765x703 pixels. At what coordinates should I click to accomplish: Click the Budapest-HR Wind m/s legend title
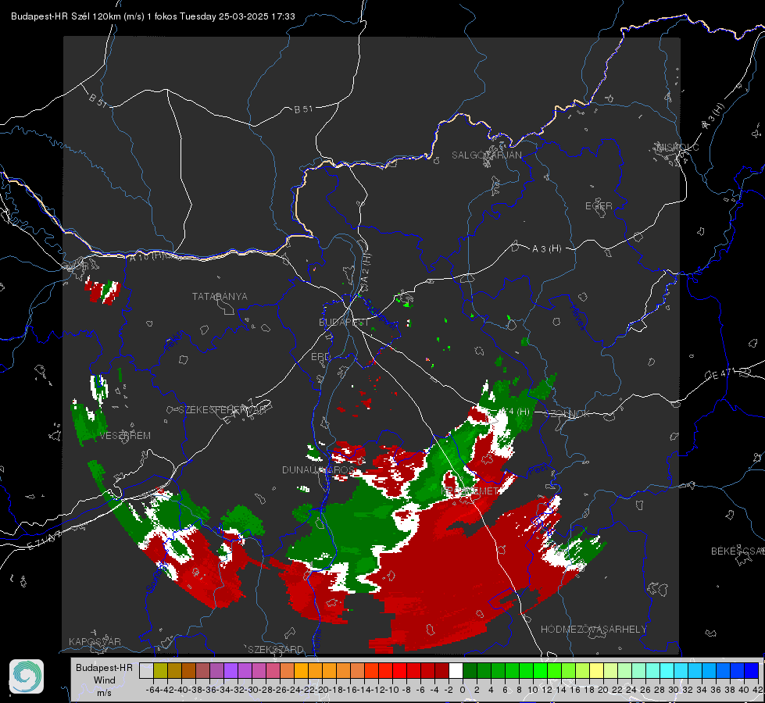(x=105, y=680)
